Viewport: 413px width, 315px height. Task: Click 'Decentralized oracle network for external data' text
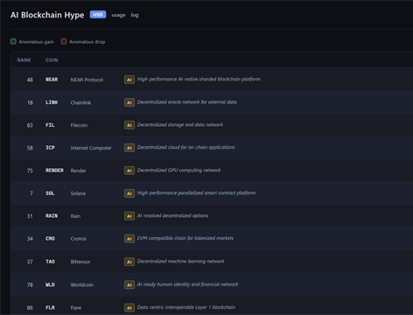pos(187,102)
